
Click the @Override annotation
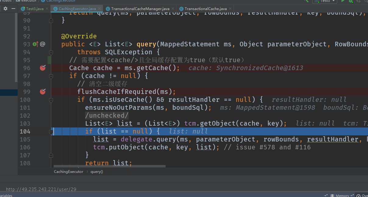(x=79, y=36)
